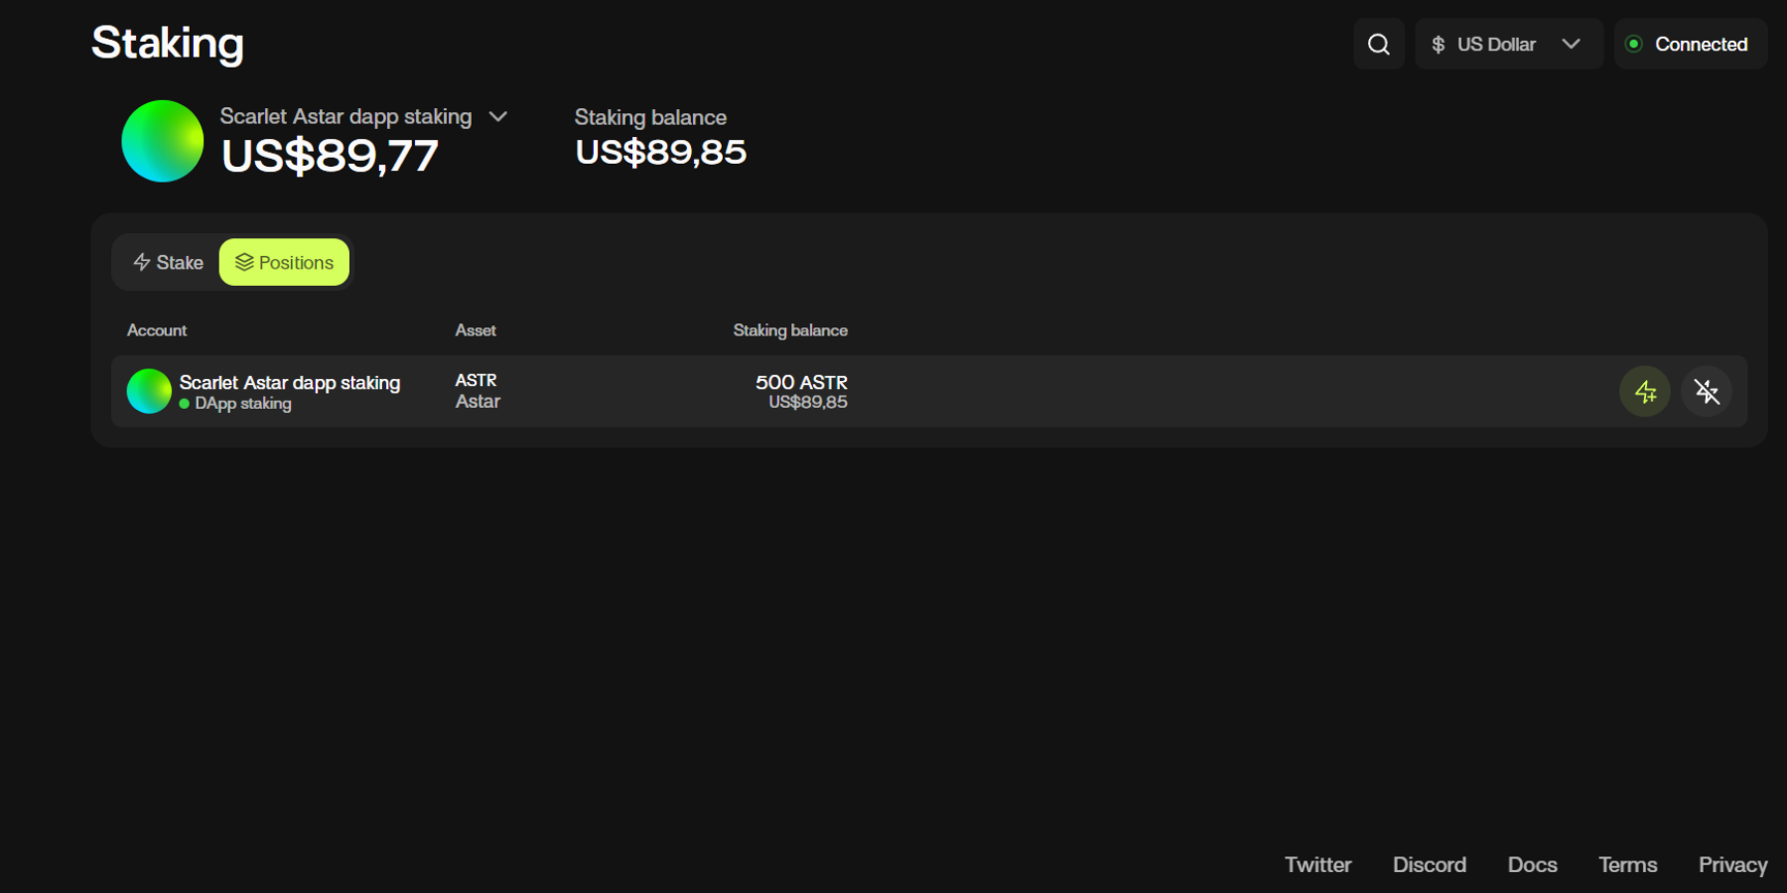Click the unstake crossed-lightning icon
The width and height of the screenshot is (1787, 893).
coord(1707,392)
